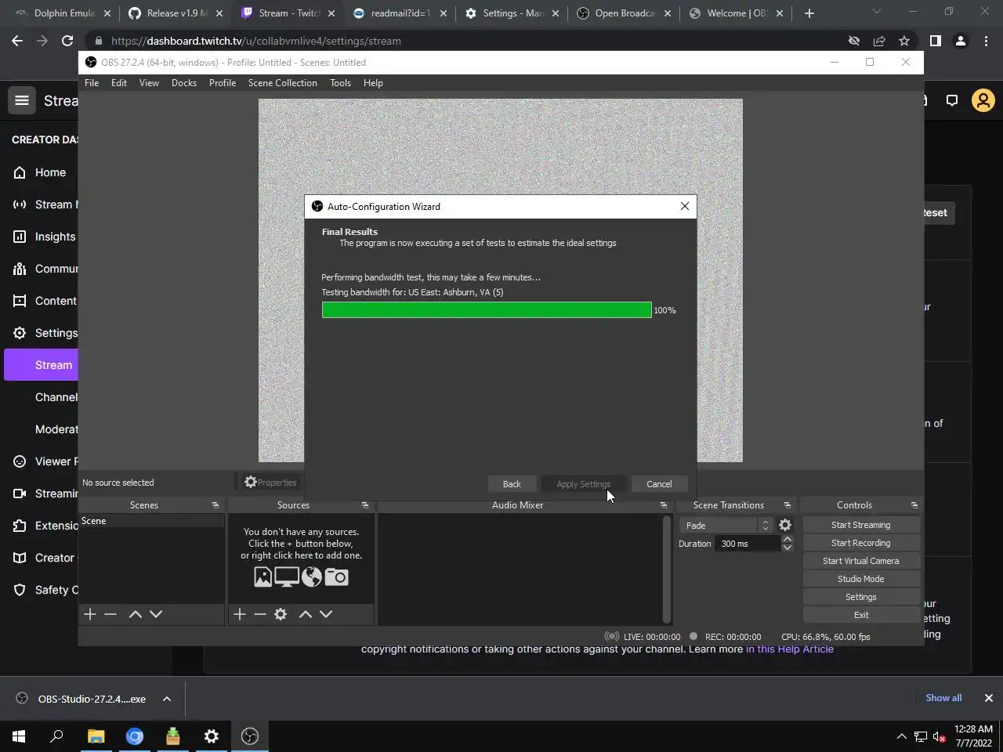Open Twitch account avatar

[x=983, y=100]
